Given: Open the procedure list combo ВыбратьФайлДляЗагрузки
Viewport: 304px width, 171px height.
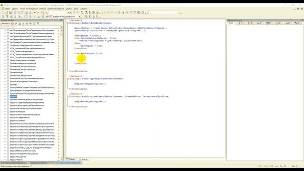Looking at the screenshot, I should point(80,17).
